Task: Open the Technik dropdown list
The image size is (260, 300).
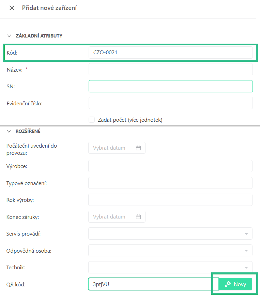Action: pyautogui.click(x=170, y=267)
